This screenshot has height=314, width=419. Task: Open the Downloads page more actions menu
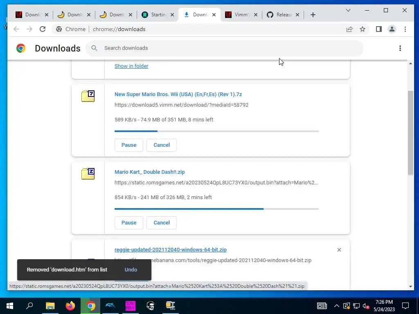click(400, 48)
